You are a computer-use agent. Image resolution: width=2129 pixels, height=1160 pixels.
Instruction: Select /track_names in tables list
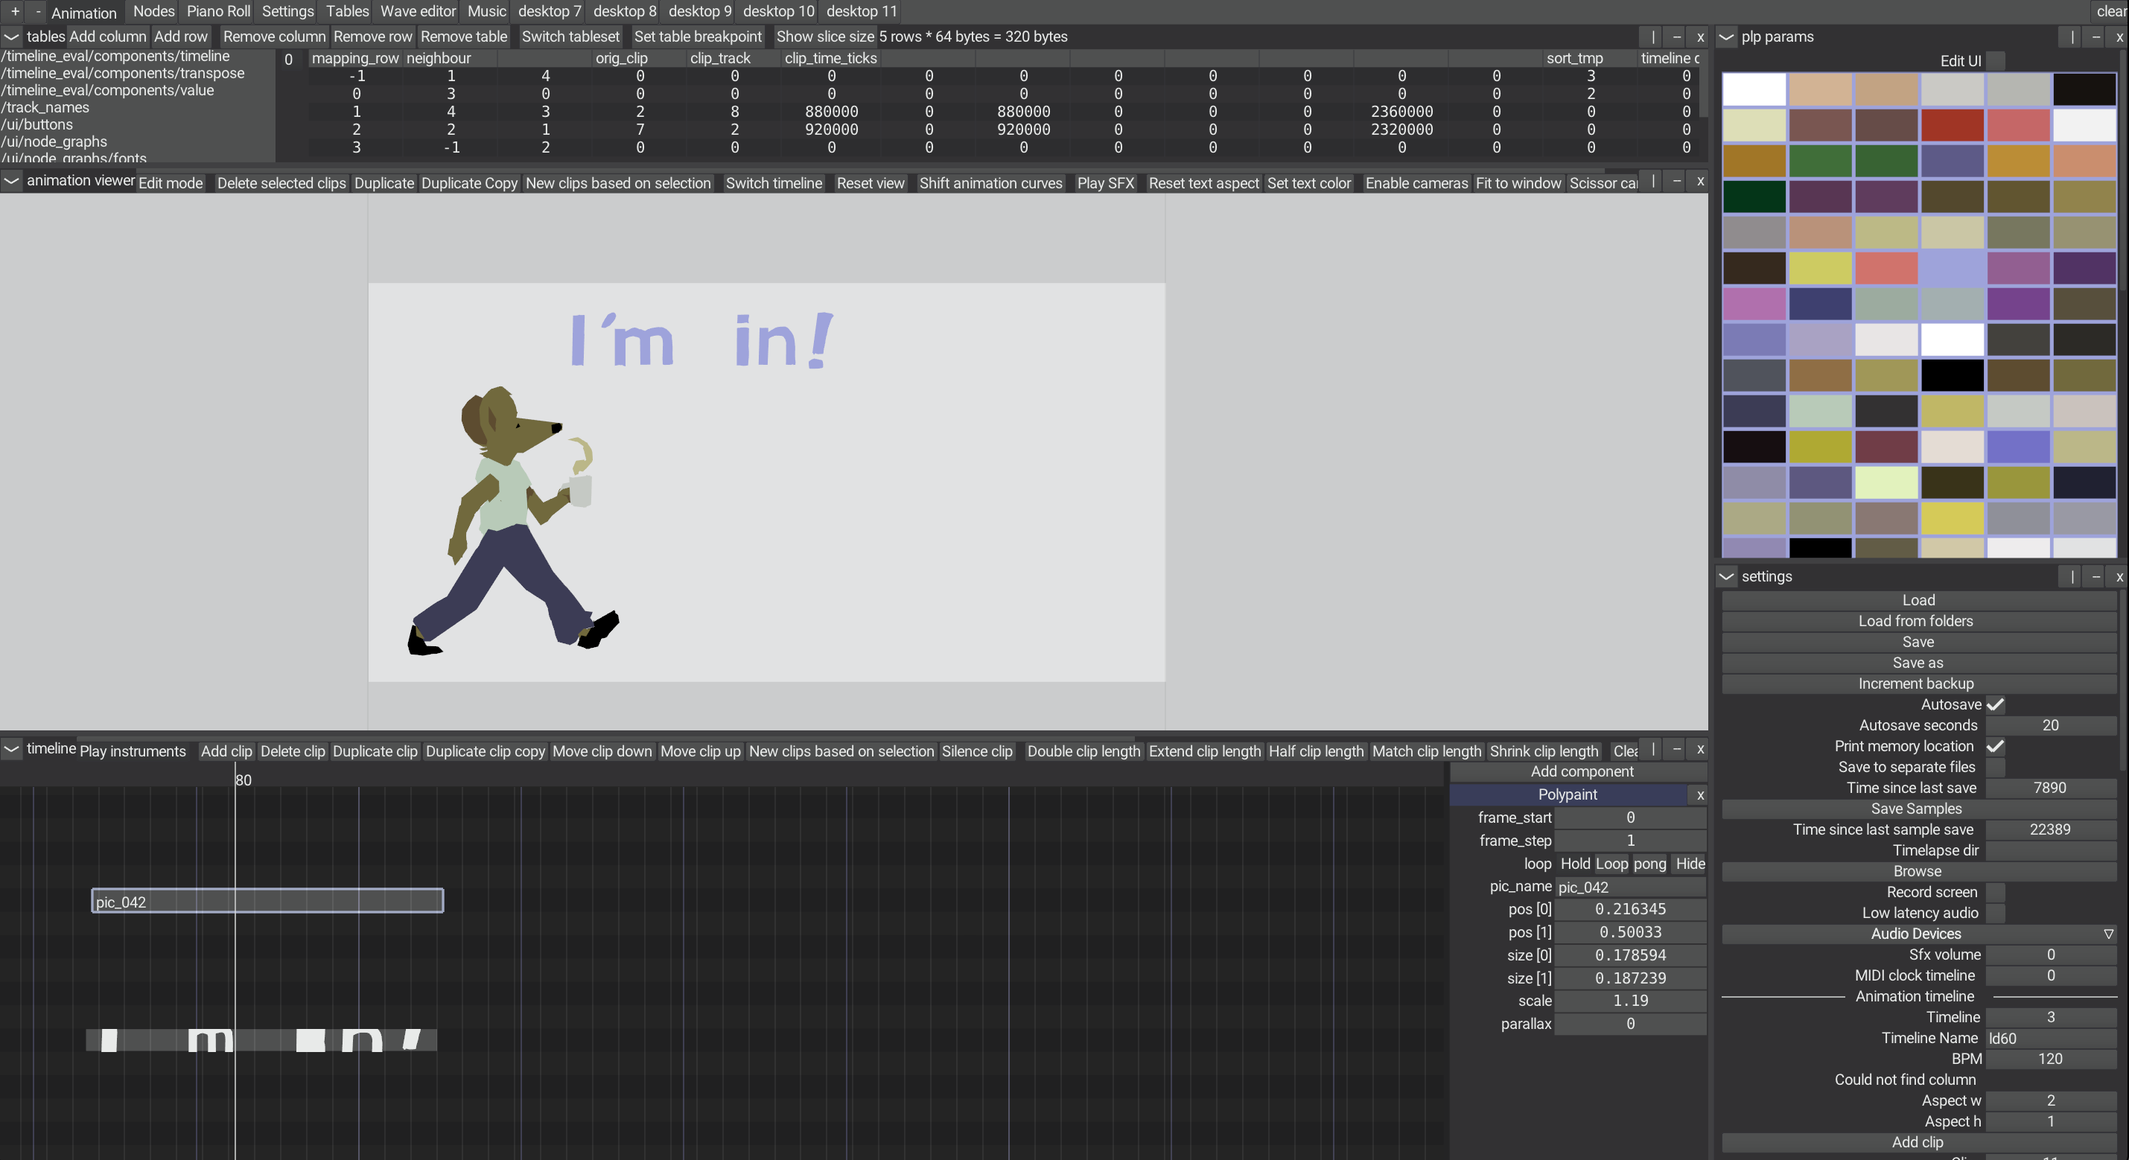[45, 107]
